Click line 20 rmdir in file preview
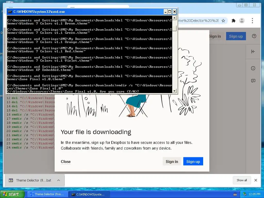The image size is (264, 198). [x=30, y=131]
